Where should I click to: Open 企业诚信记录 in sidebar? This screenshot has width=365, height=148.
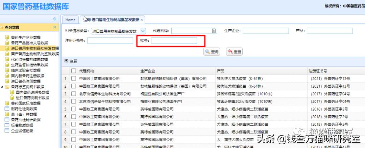pos(22,131)
